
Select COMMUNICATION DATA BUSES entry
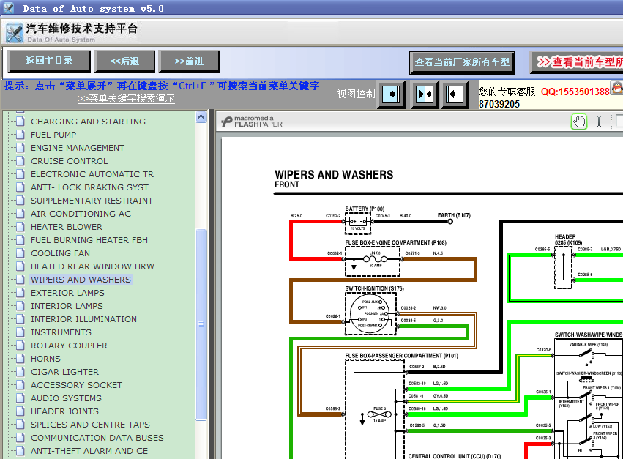click(x=97, y=437)
